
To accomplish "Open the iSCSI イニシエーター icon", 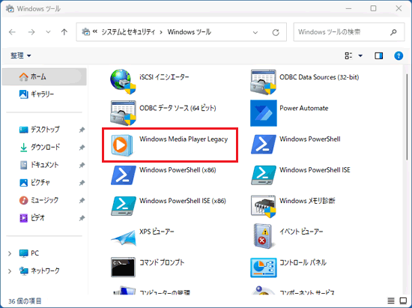I will point(123,82).
